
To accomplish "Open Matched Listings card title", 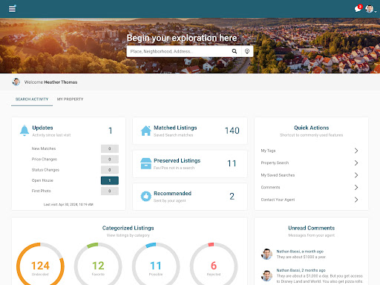I will click(175, 128).
